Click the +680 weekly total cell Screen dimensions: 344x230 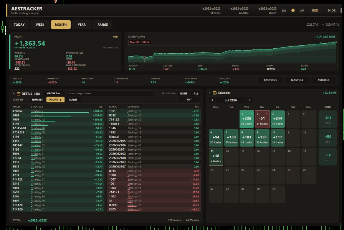pos(327,138)
